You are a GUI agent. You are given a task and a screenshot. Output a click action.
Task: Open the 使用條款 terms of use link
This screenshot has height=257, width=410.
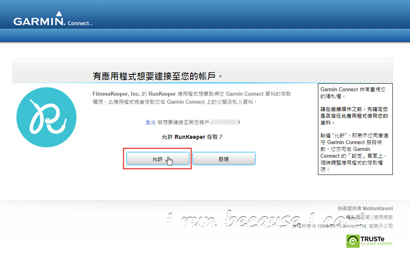383,217
